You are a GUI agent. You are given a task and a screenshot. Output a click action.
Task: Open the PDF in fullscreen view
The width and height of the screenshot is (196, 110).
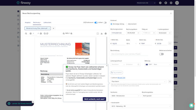pos(98,33)
